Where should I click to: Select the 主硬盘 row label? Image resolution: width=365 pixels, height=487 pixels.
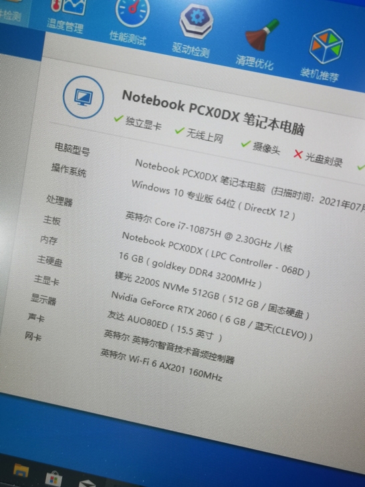click(49, 261)
